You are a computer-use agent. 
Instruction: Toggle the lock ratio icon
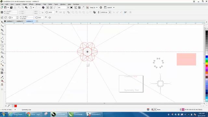coord(43,12)
